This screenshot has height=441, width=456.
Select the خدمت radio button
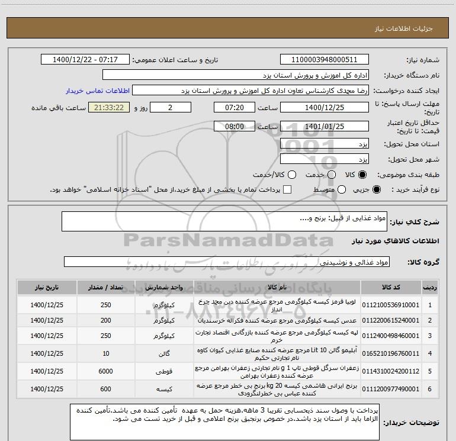332,175
